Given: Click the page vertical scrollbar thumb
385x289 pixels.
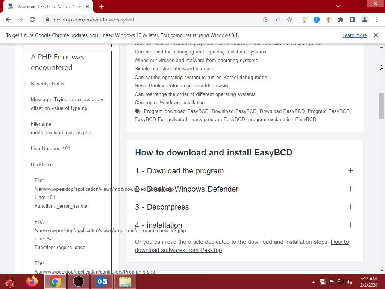Looking at the screenshot, I should point(382,106).
